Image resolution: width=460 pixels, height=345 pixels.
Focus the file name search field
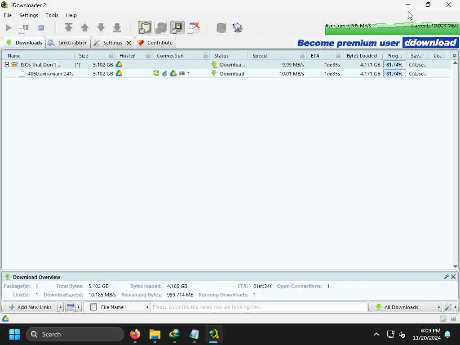[x=259, y=307]
